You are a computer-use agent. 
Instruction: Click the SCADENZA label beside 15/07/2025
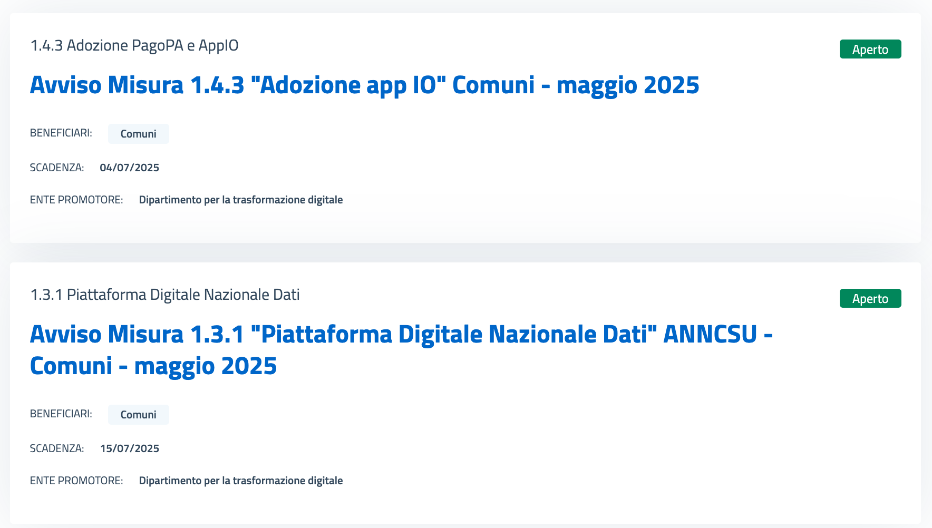[x=57, y=448]
